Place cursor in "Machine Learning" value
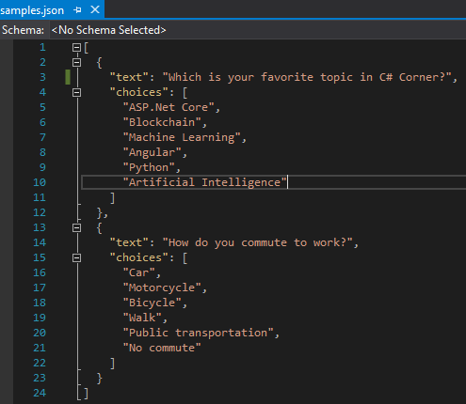Image resolution: width=466 pixels, height=404 pixels. pyautogui.click(x=182, y=137)
